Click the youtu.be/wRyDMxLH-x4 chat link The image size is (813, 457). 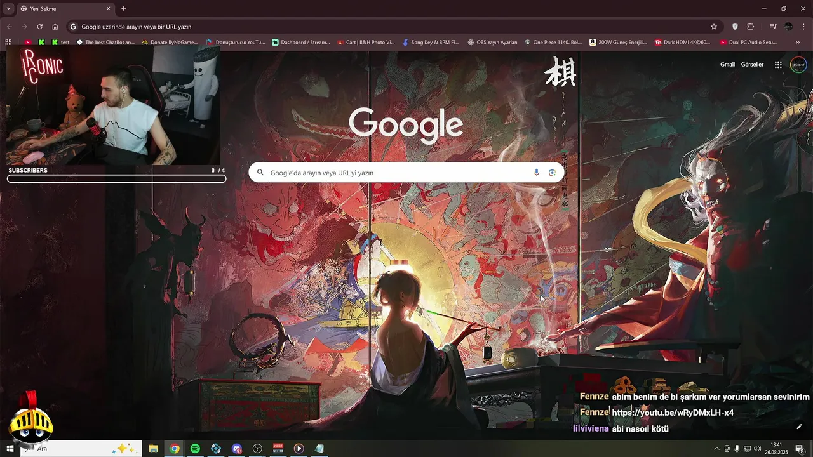[x=673, y=413]
